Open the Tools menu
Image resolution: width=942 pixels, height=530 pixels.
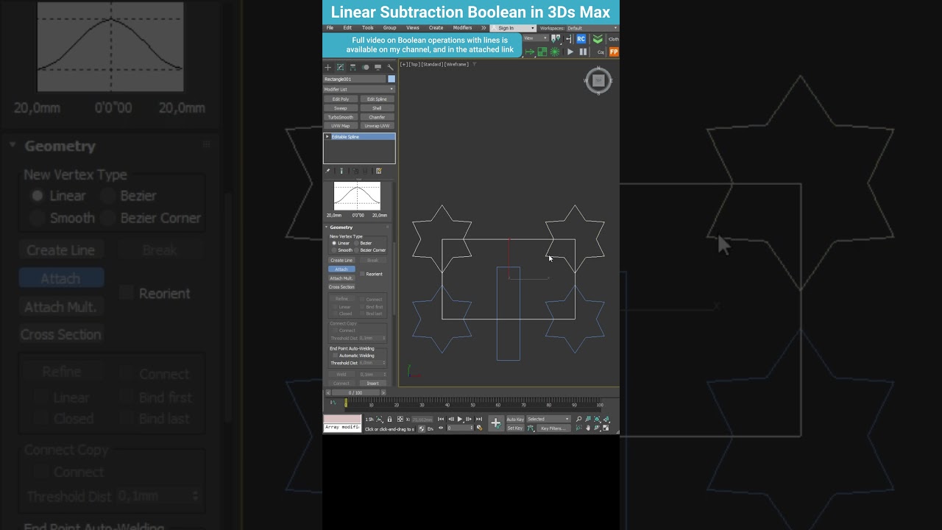tap(367, 28)
